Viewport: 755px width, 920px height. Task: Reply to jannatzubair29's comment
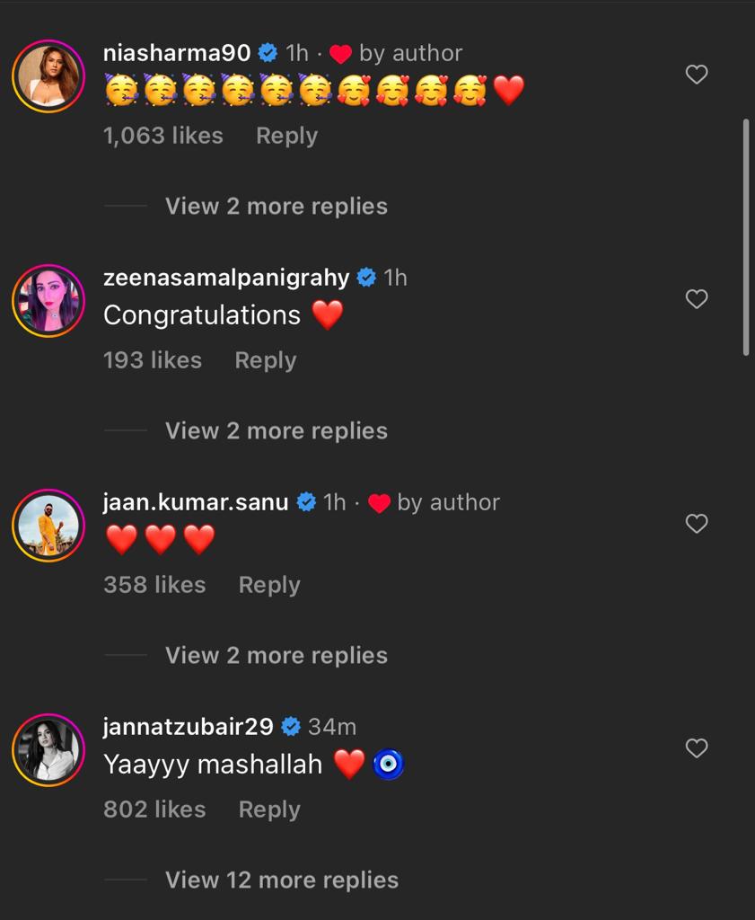click(268, 809)
